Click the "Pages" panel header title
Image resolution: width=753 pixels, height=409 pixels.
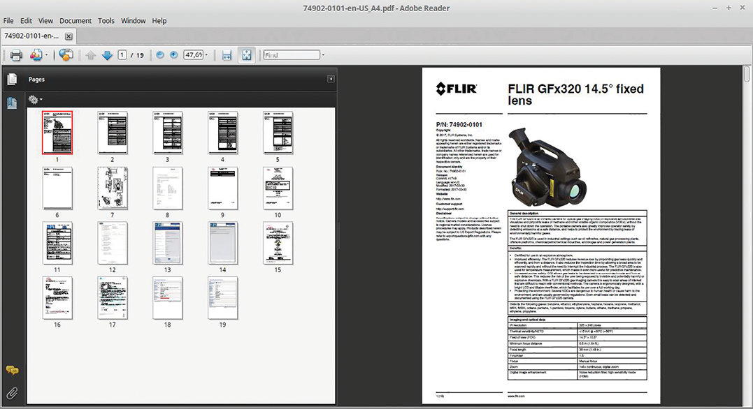pyautogui.click(x=36, y=80)
